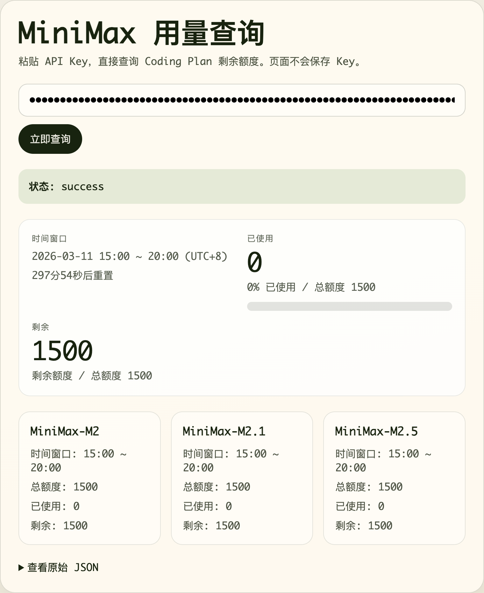
Task: Click the '297分54秒后重置' countdown text
Action: click(x=73, y=275)
